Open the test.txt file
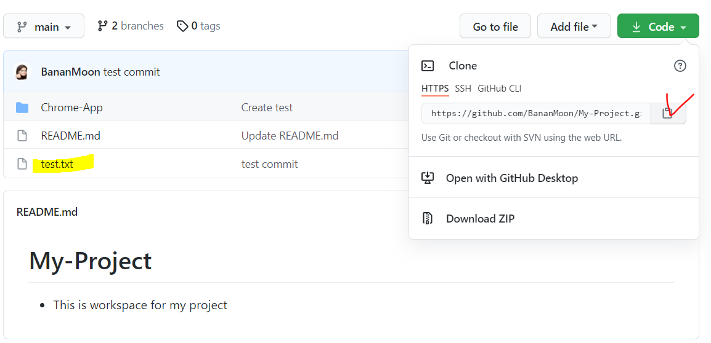 [57, 164]
